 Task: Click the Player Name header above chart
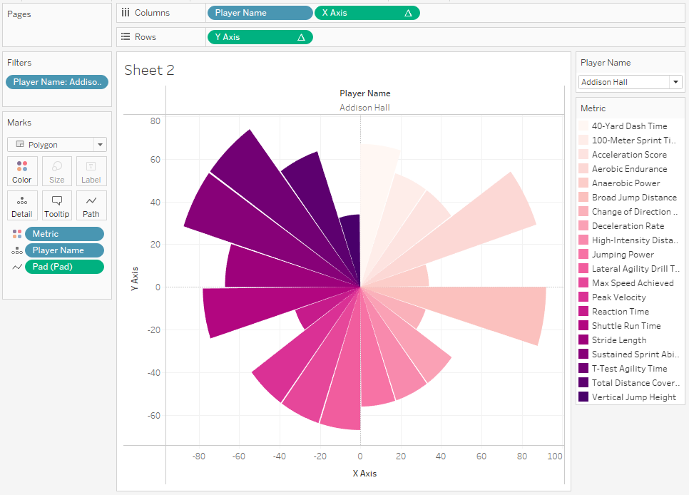[364, 93]
